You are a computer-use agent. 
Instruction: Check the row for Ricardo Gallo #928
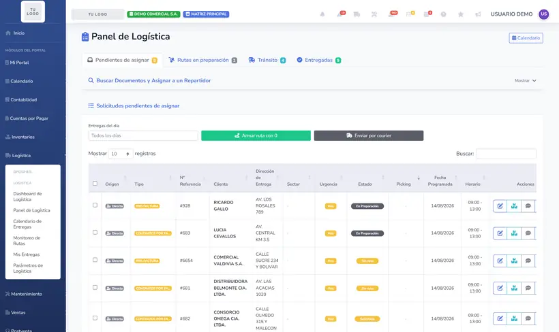(95, 205)
